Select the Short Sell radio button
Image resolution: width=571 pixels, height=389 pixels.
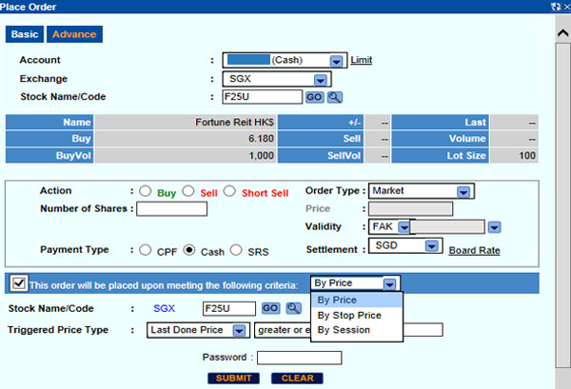pyautogui.click(x=229, y=191)
